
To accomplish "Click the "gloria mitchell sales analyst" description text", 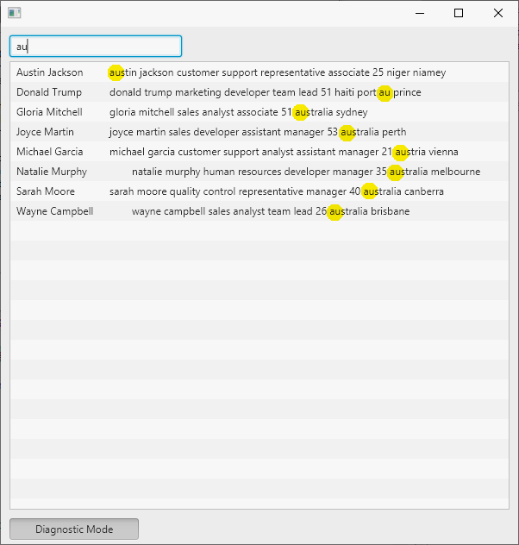I will (x=238, y=112).
